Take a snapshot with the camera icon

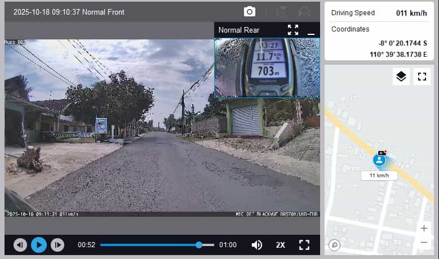point(250,12)
